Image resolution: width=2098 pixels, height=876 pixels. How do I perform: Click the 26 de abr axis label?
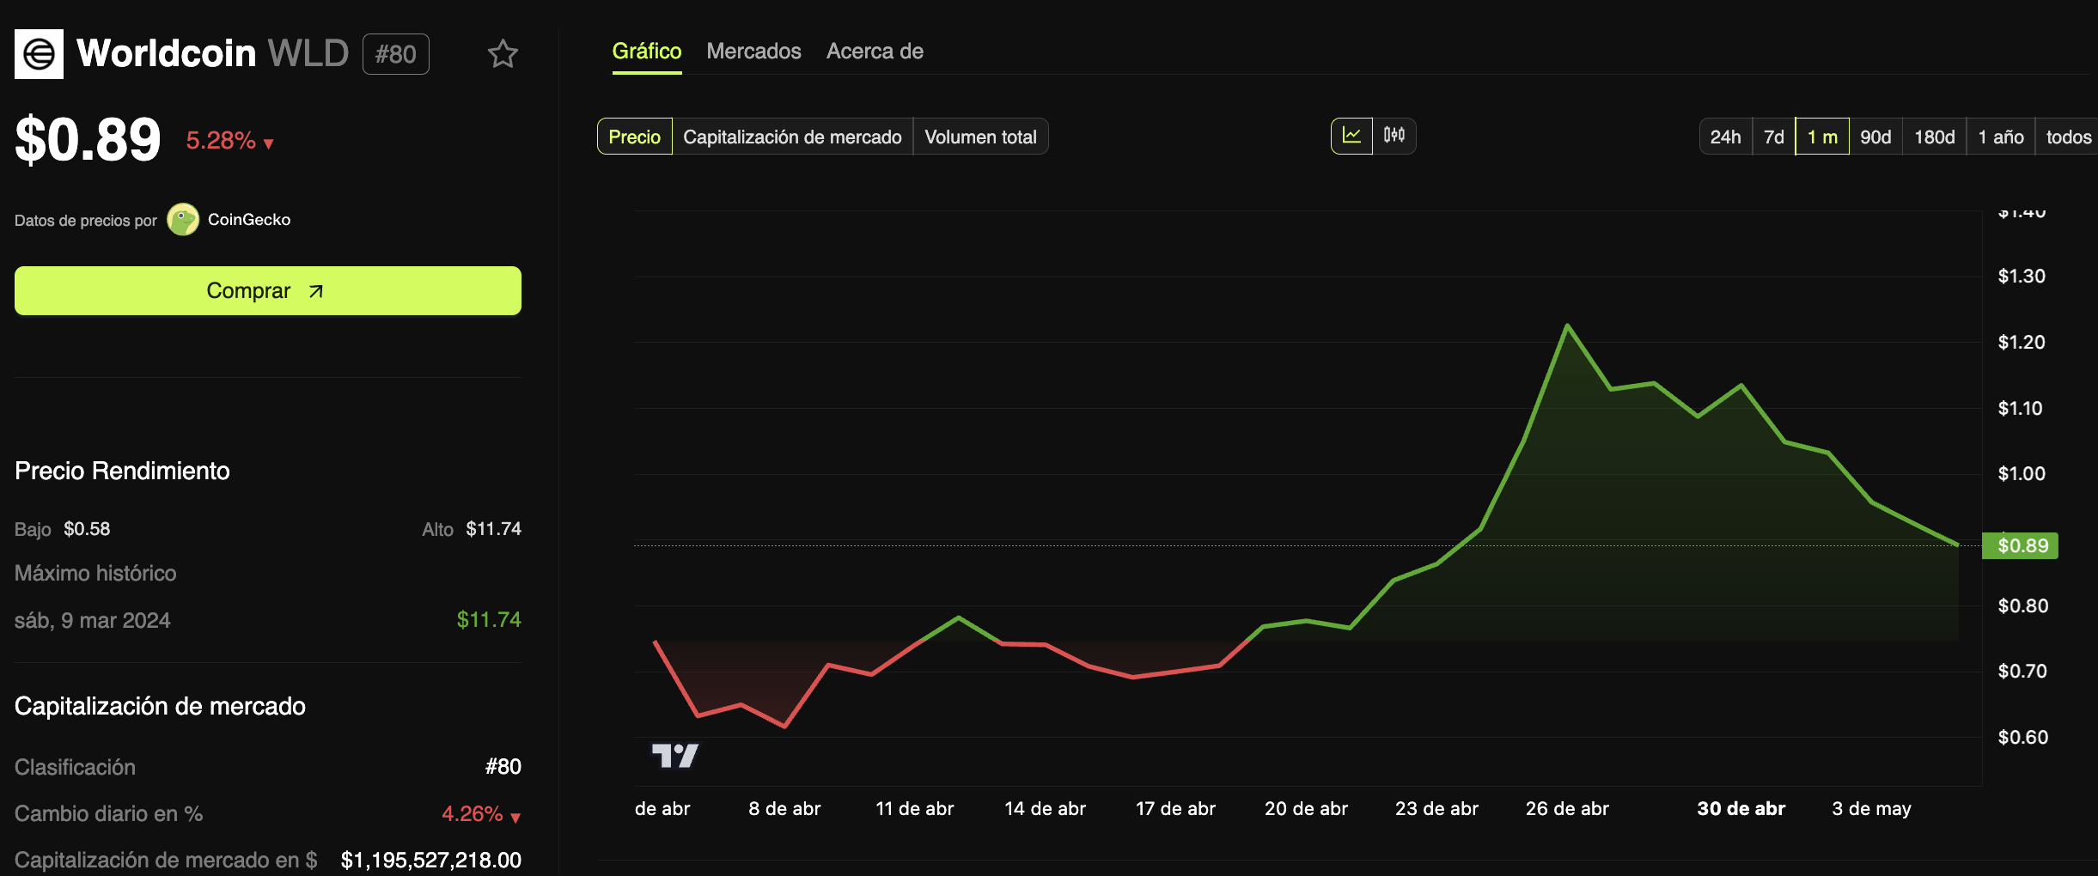pos(1567,809)
